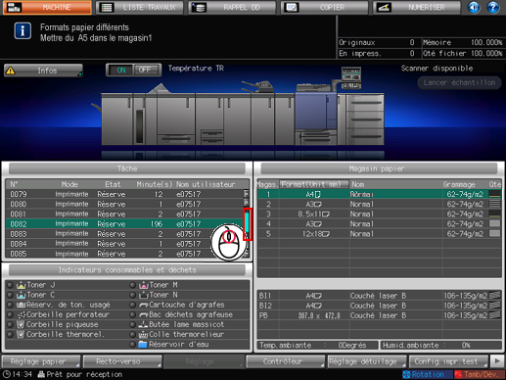The width and height of the screenshot is (506, 380).
Task: Select tray 2 A3 row
Action: (x=379, y=204)
